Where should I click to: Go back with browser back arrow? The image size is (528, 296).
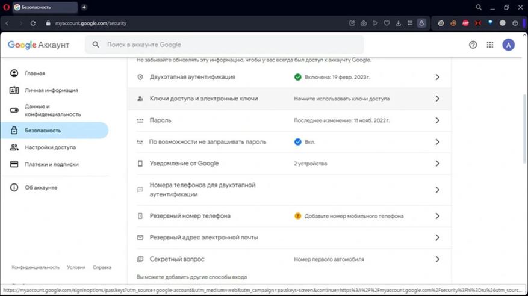7,23
